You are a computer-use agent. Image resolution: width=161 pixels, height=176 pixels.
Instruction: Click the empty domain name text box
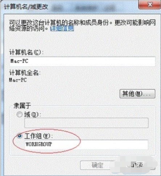click(86, 123)
